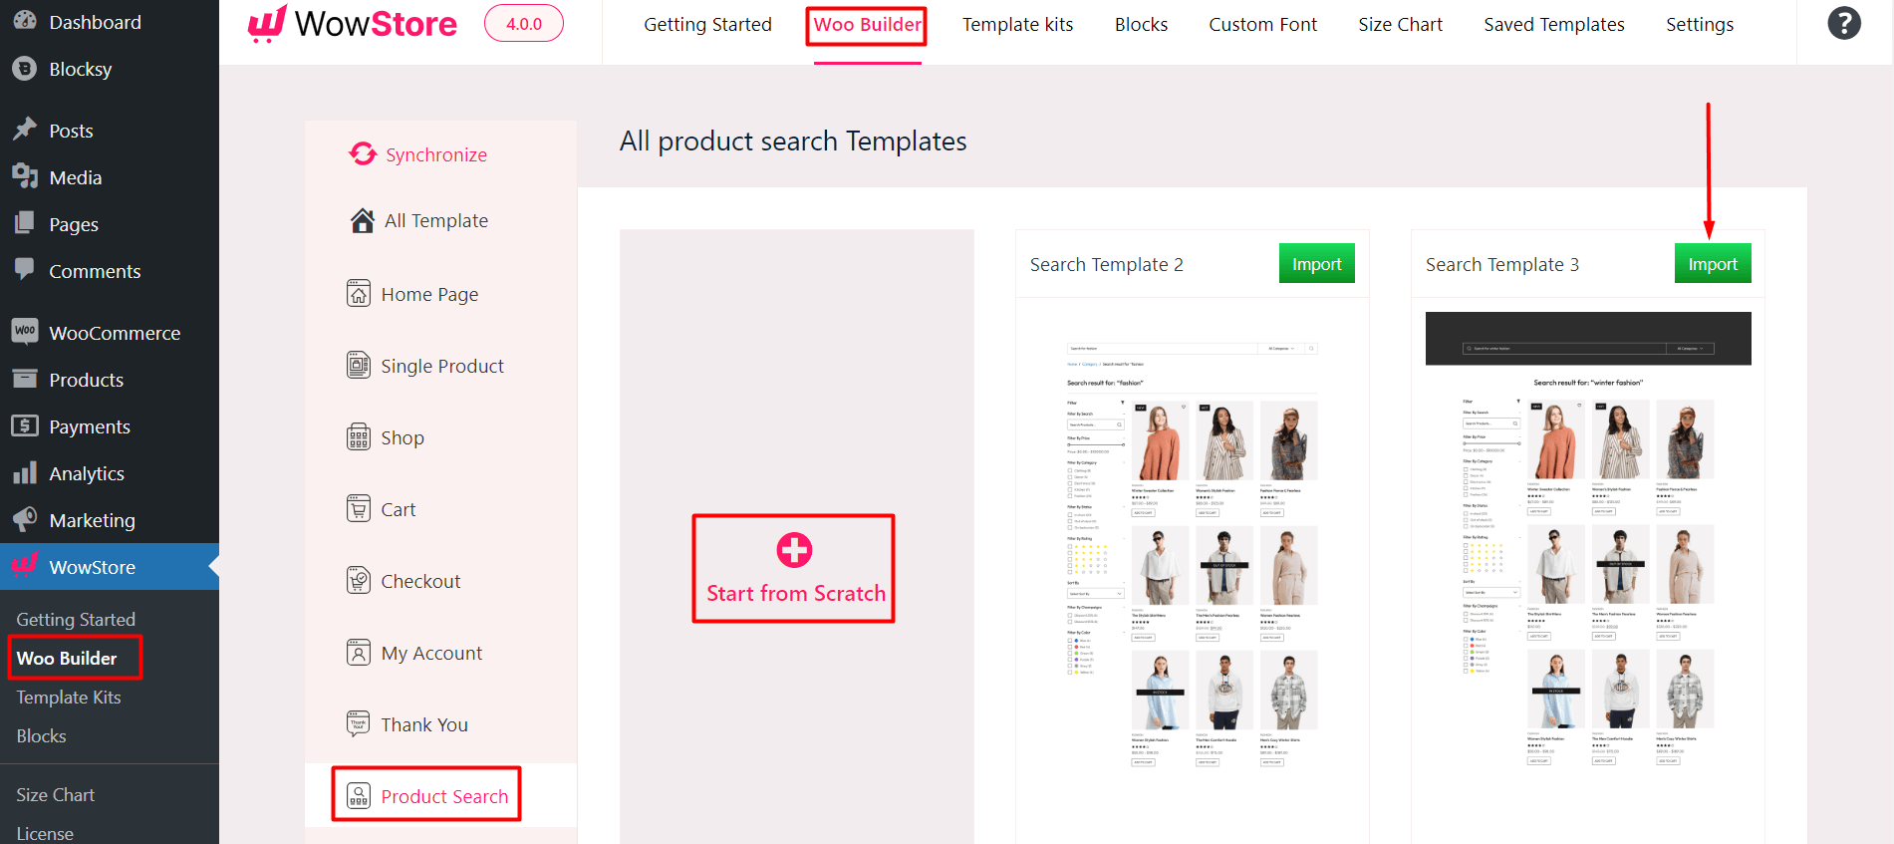Select Woo Builder in WowStore submenu
This screenshot has height=844, width=1894.
(x=67, y=659)
